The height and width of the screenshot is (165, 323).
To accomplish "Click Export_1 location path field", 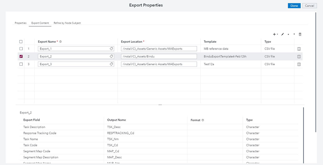I will click(x=159, y=49).
